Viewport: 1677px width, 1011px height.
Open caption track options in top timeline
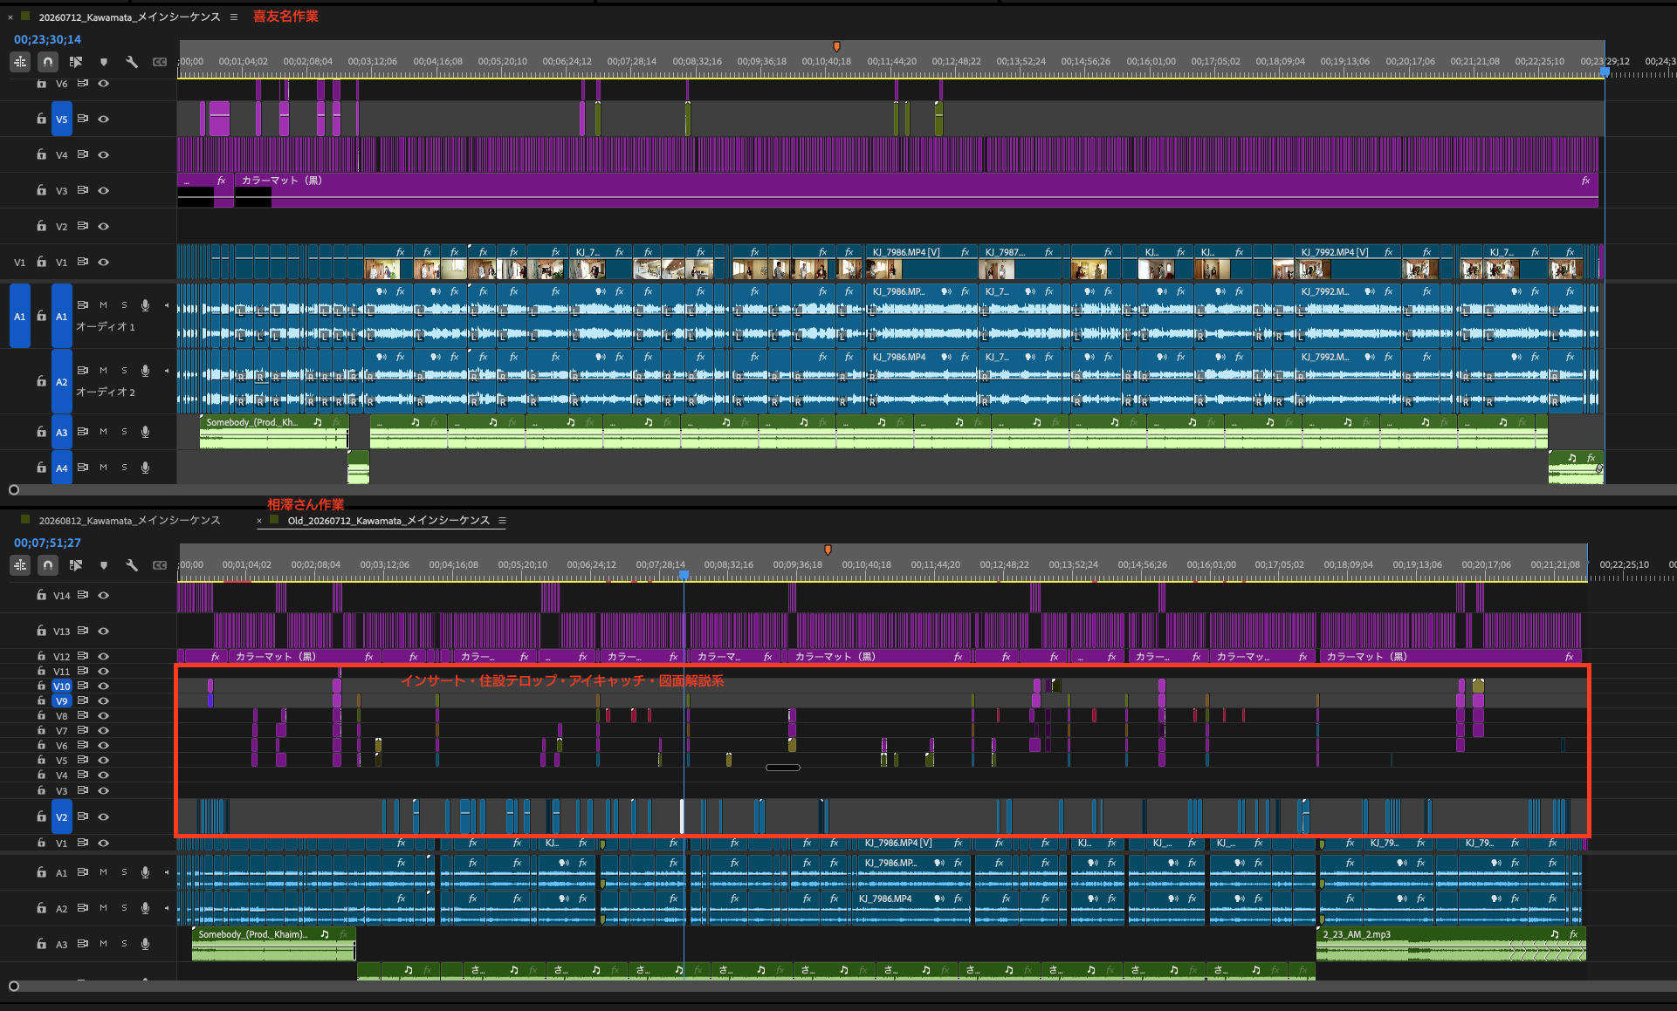pyautogui.click(x=160, y=62)
